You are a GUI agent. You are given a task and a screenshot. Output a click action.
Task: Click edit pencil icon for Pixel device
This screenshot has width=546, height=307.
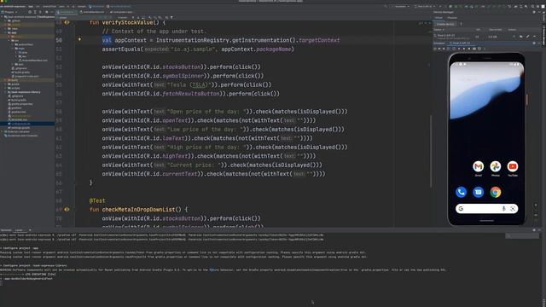click(527, 36)
